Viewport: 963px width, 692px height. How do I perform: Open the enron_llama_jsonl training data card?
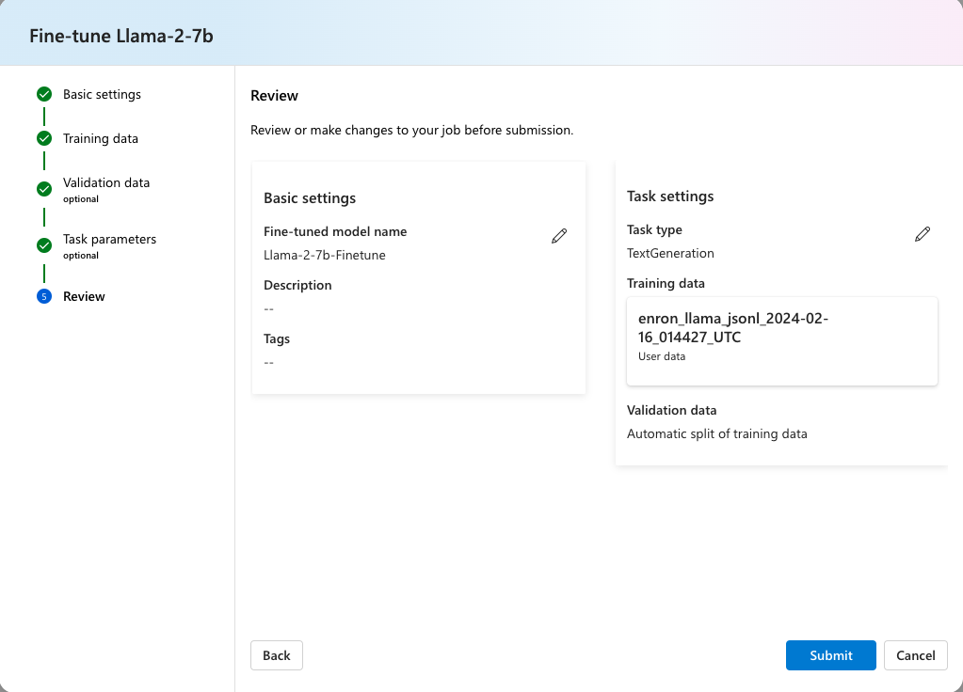click(782, 341)
